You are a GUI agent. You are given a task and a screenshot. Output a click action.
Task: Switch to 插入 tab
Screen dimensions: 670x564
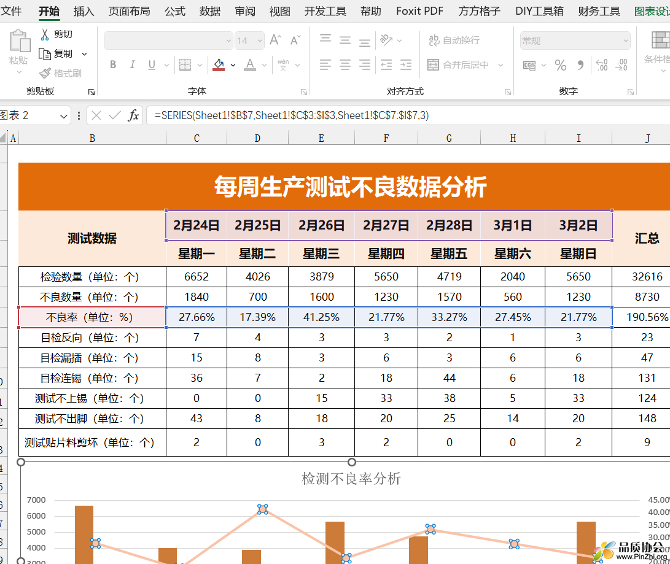(84, 11)
